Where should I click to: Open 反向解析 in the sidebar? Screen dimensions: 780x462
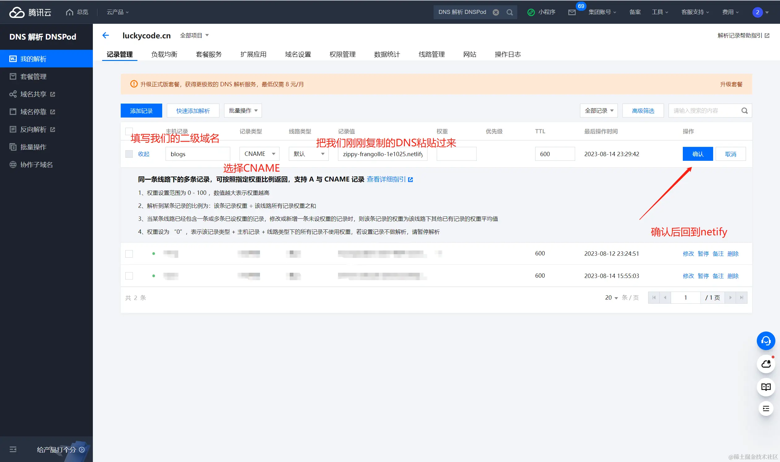point(46,129)
